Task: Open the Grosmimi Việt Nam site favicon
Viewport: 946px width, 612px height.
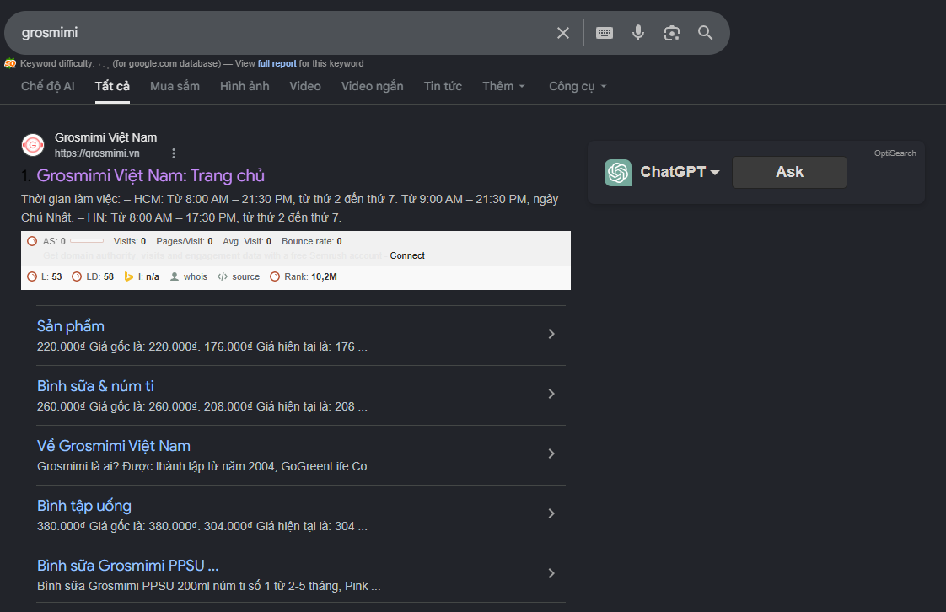Action: (33, 145)
